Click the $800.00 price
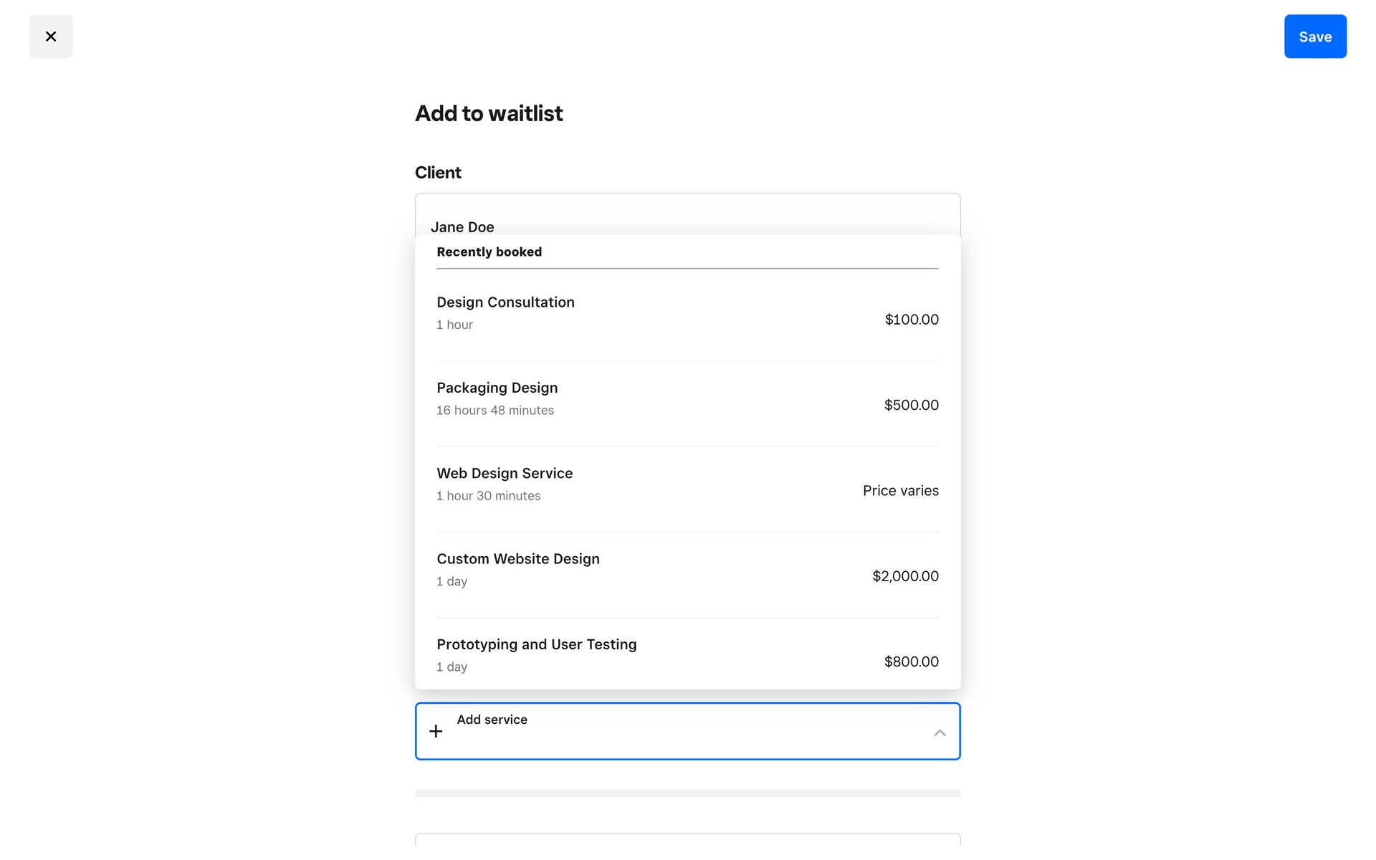Image resolution: width=1376 pixels, height=860 pixels. [x=911, y=661]
